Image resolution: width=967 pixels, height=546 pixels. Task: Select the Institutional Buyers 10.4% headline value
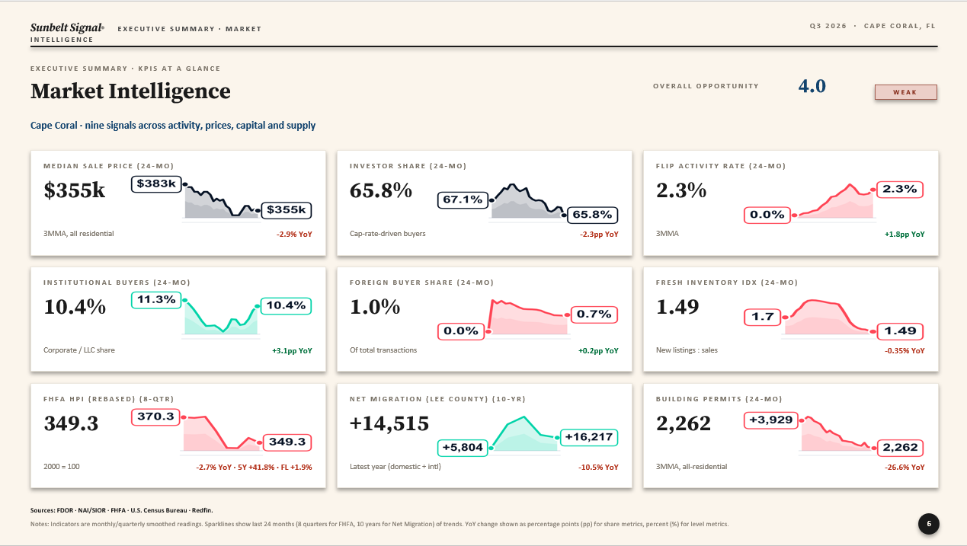coord(75,307)
